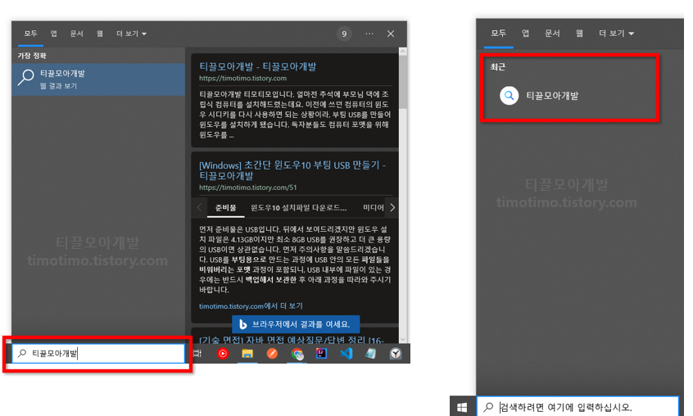The height and width of the screenshot is (416, 693).
Task: Open the https://timotimo.tistory.com URL
Action: (242, 78)
